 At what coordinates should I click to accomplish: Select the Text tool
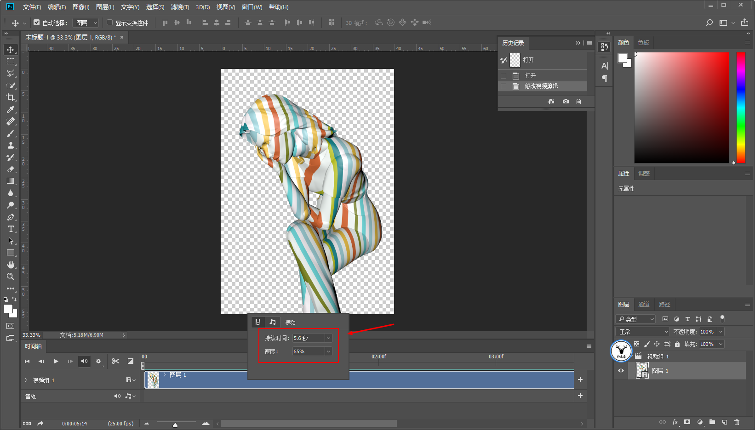(11, 229)
